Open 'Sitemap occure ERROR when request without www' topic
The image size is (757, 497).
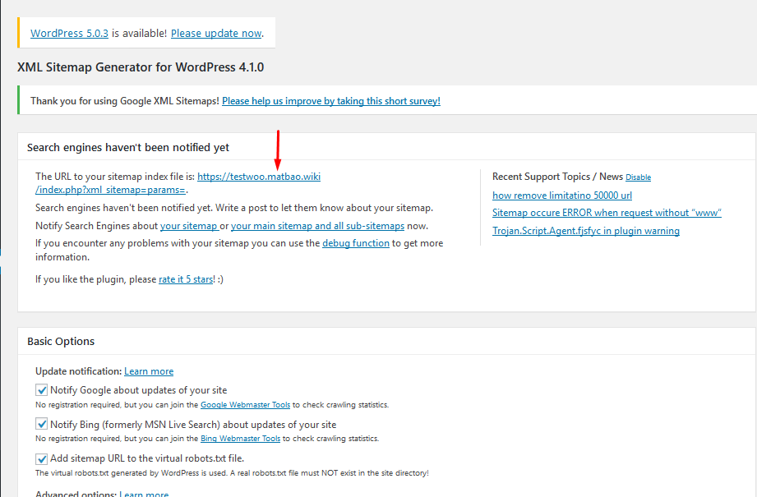[x=607, y=213]
